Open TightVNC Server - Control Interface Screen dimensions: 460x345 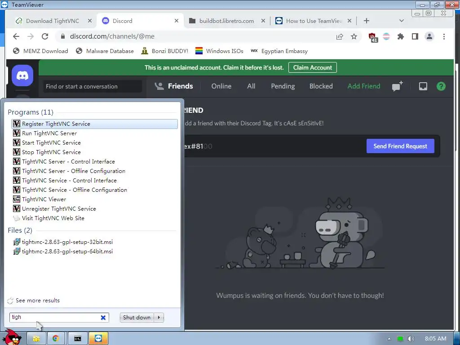coord(94,162)
